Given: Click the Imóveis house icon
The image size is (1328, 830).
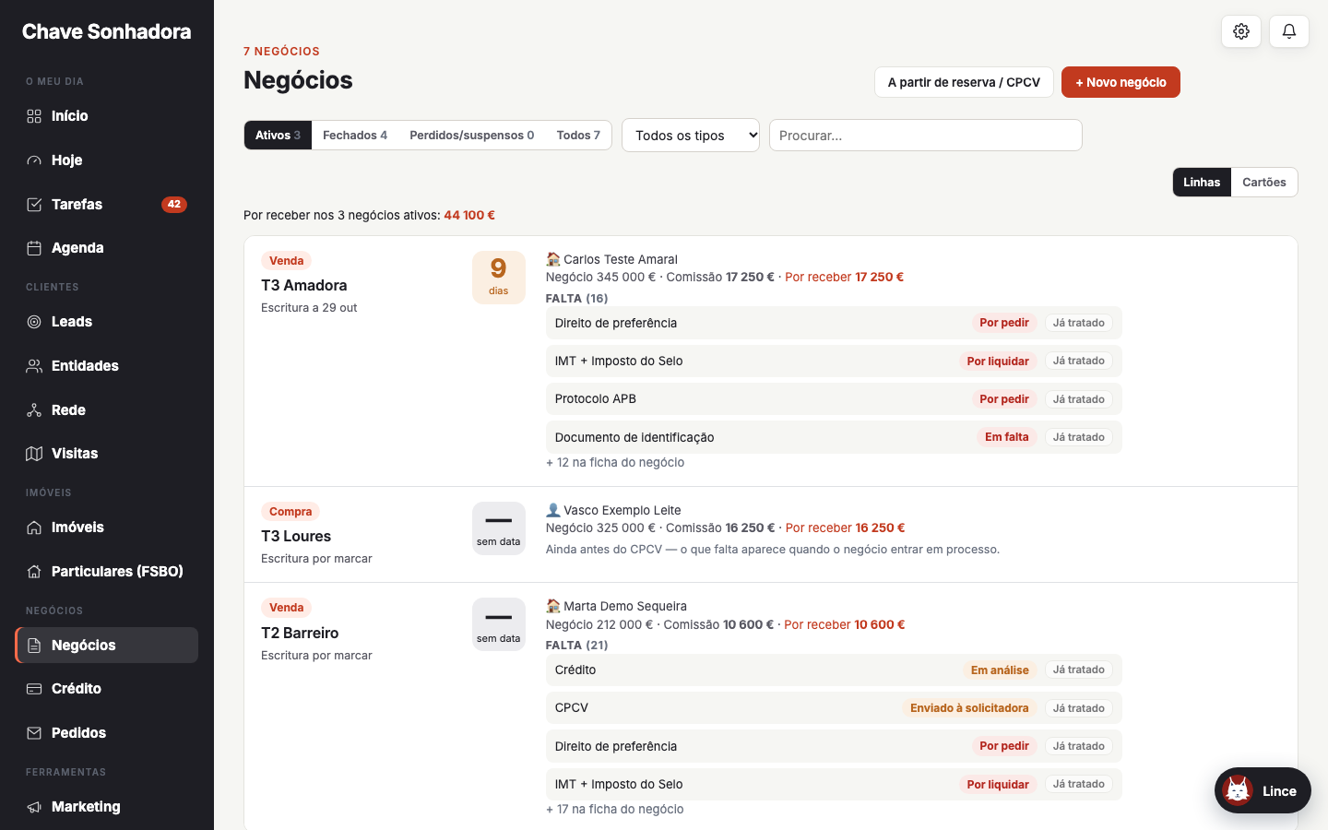Looking at the screenshot, I should [x=34, y=528].
